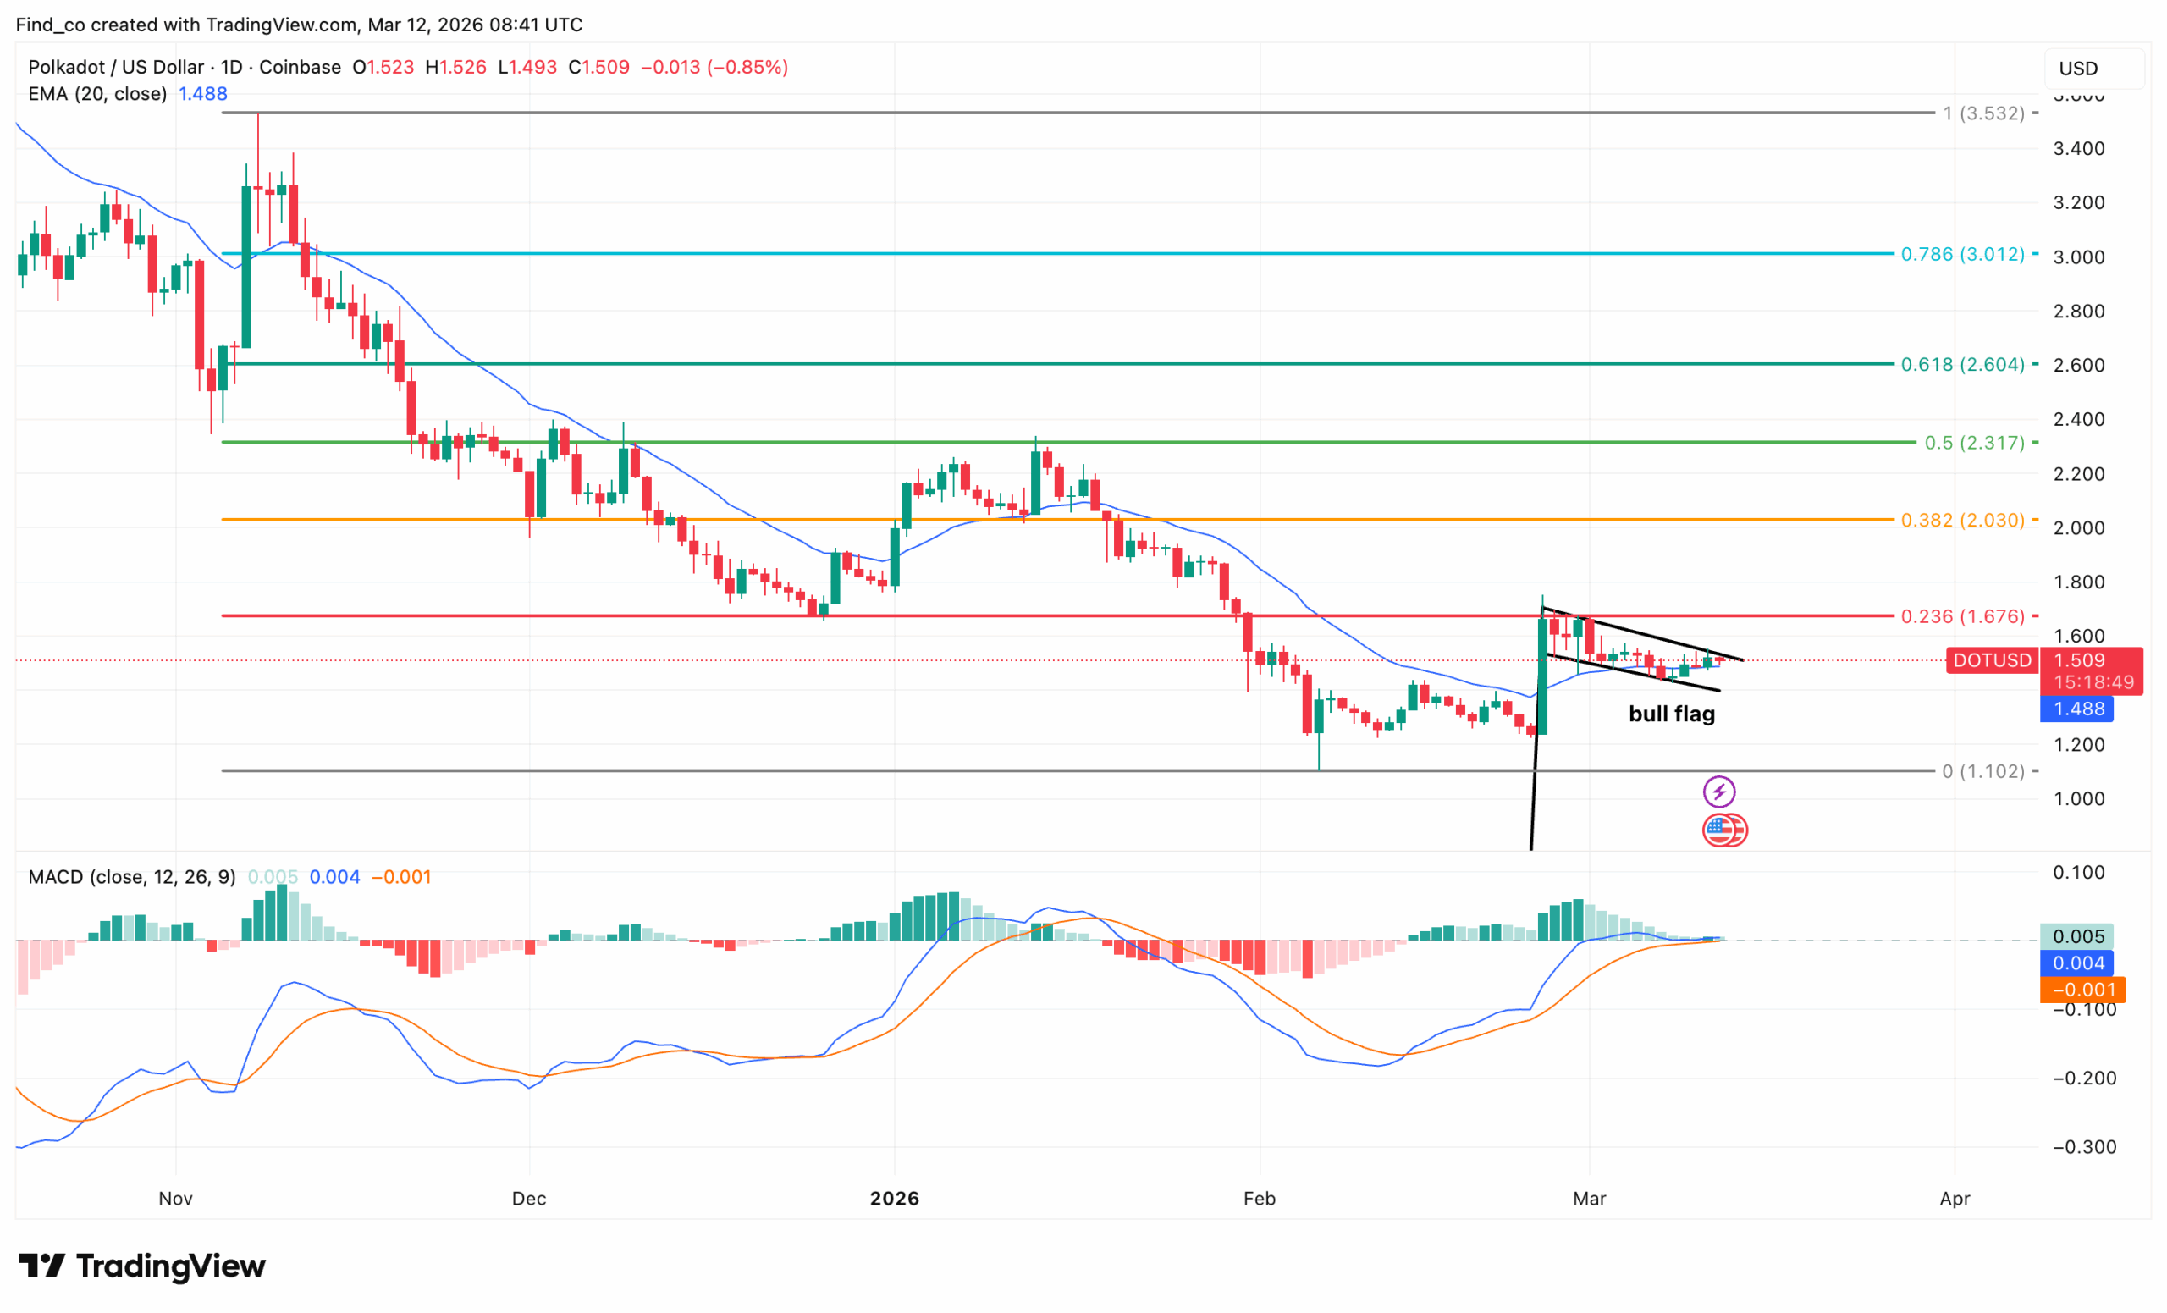Click the Dec time axis label

(x=529, y=1198)
